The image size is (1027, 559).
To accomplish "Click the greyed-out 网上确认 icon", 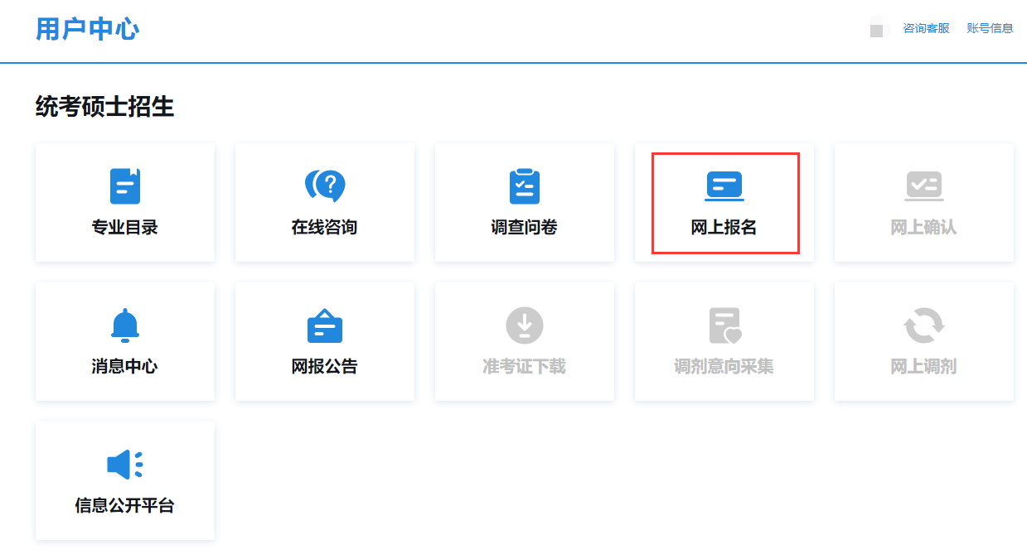I will (x=923, y=186).
